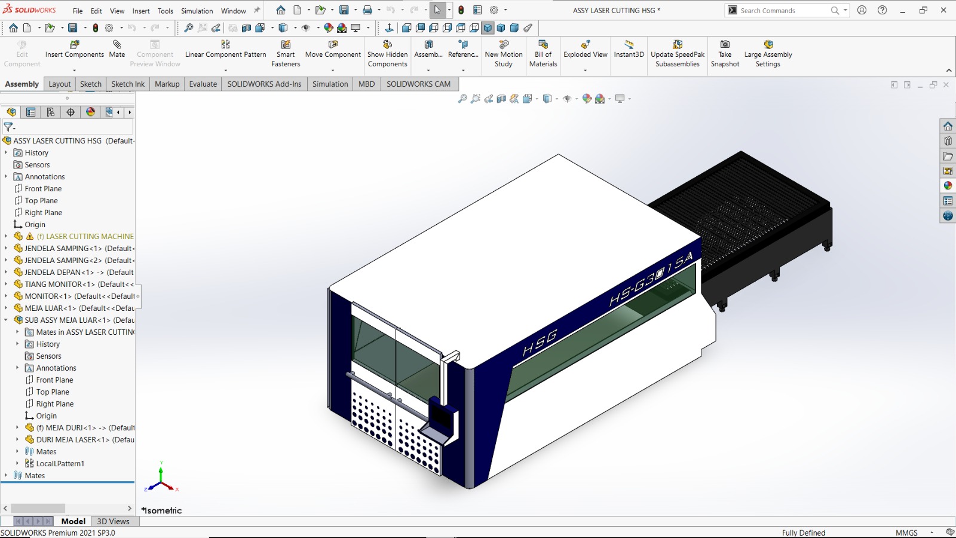Expand the LocalPattern1 feature

click(x=17, y=463)
